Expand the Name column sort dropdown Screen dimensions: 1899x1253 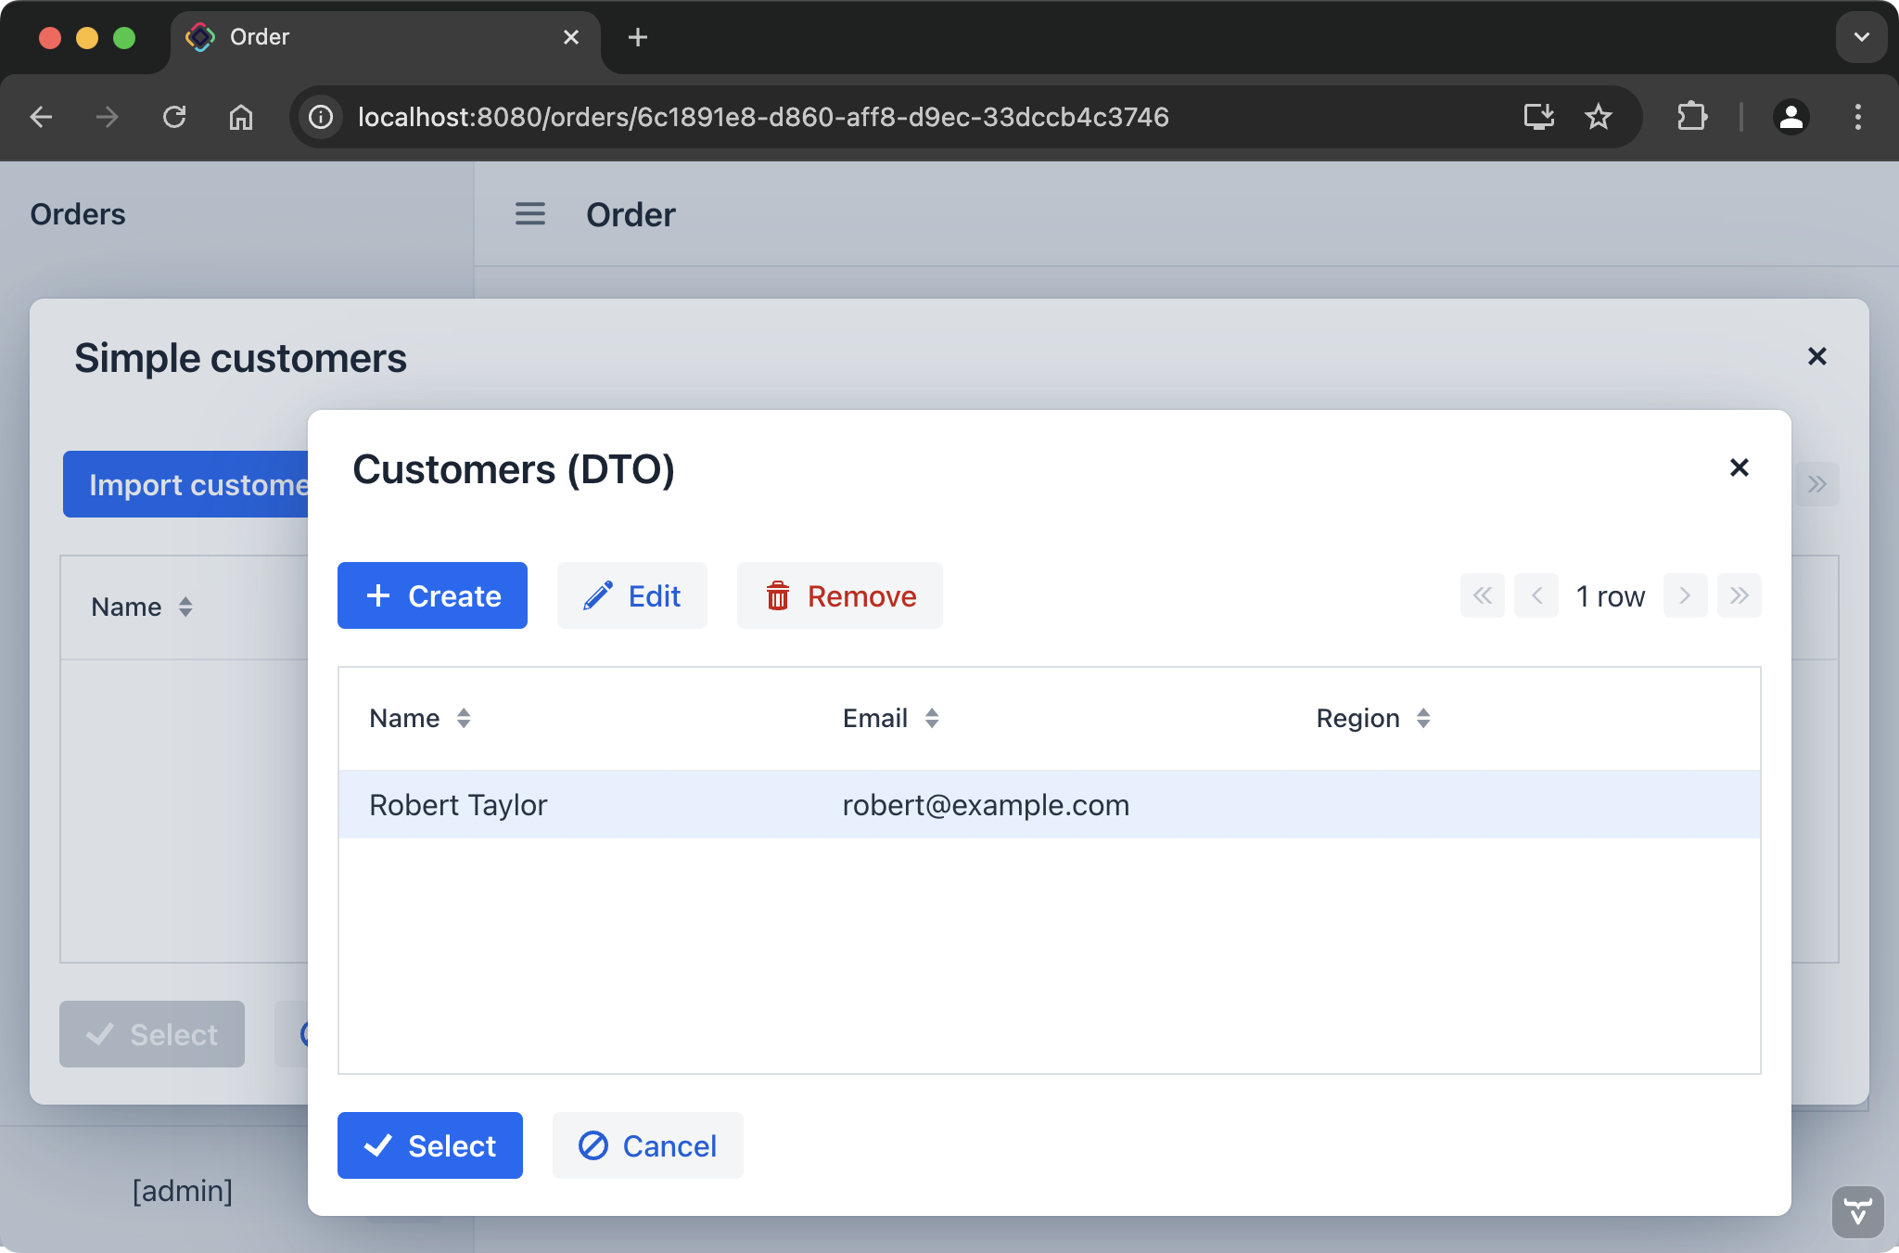[x=464, y=718]
